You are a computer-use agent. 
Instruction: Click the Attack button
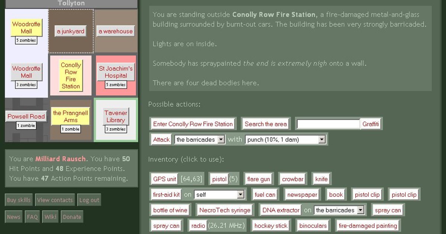tap(161, 140)
